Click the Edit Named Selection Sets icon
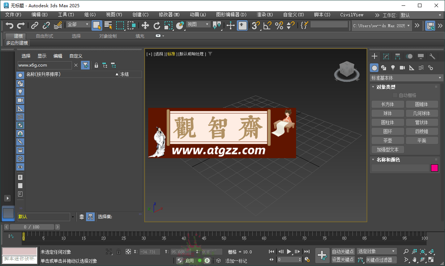Viewport: 445px width, 266px height. coord(304,25)
